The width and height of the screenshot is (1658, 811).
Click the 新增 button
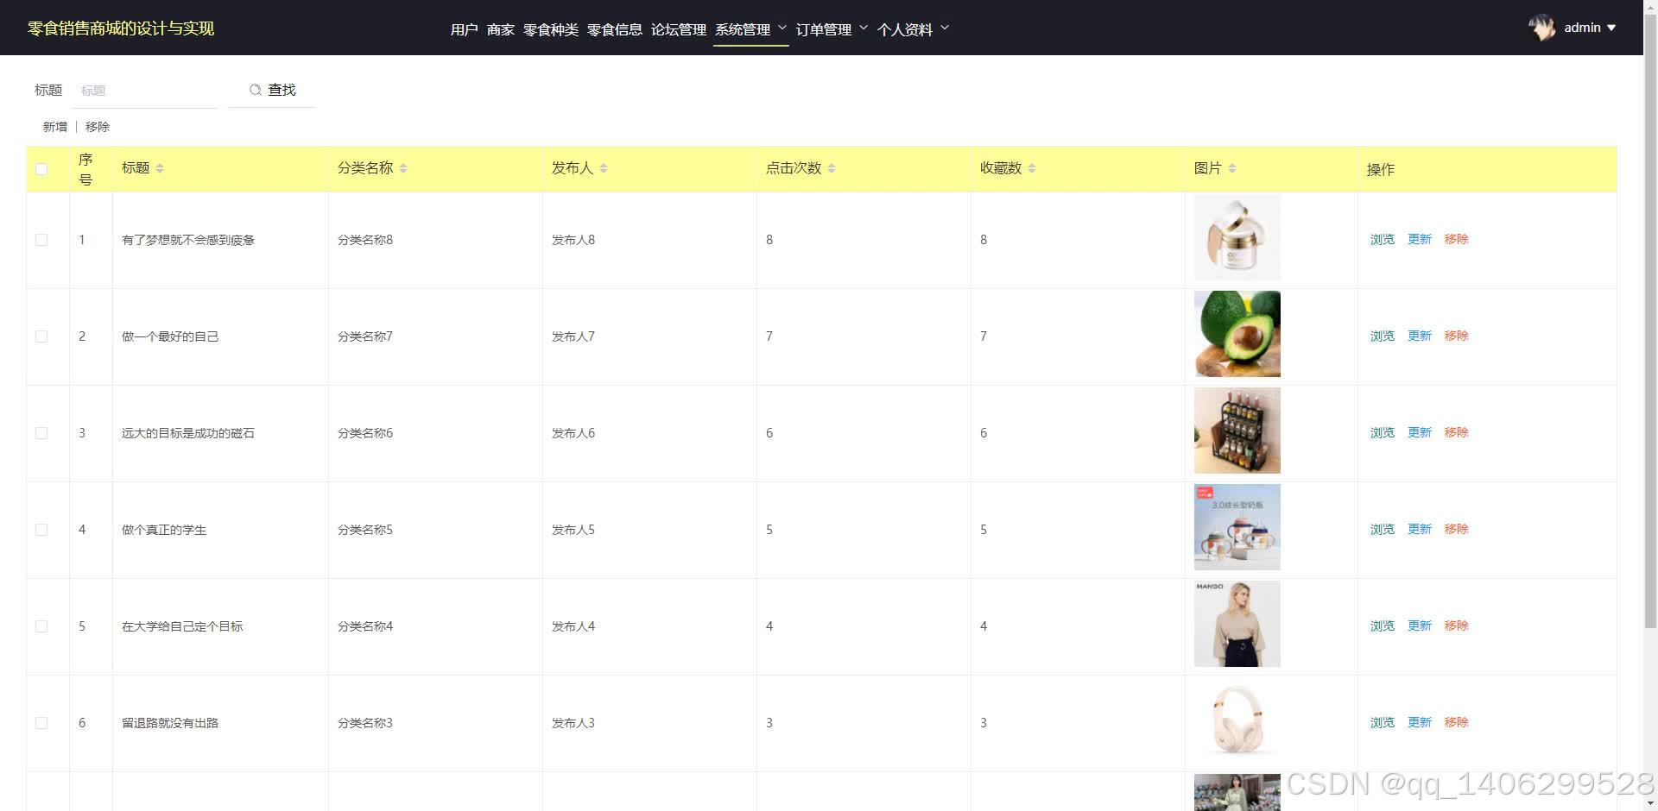[55, 127]
